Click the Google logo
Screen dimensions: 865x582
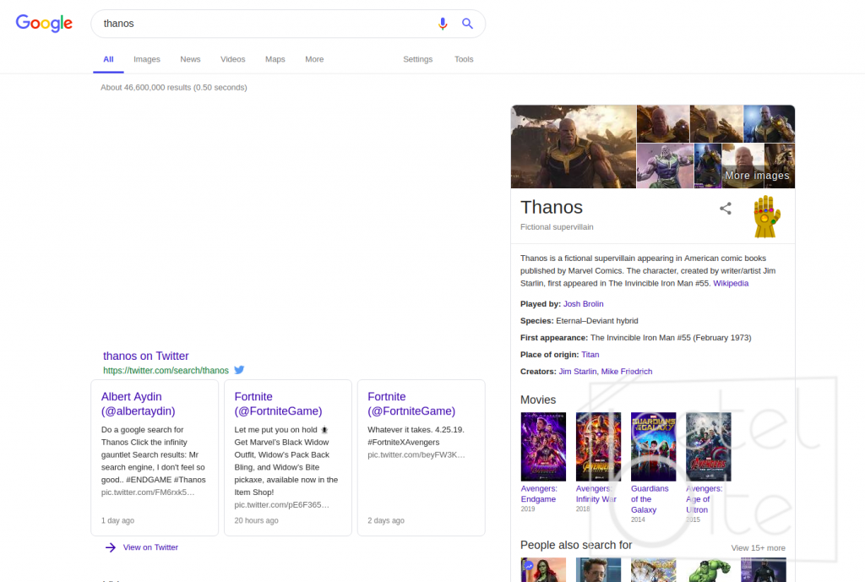tap(44, 23)
